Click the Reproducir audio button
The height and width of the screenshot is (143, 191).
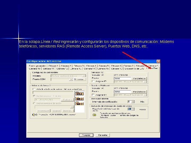point(43,111)
